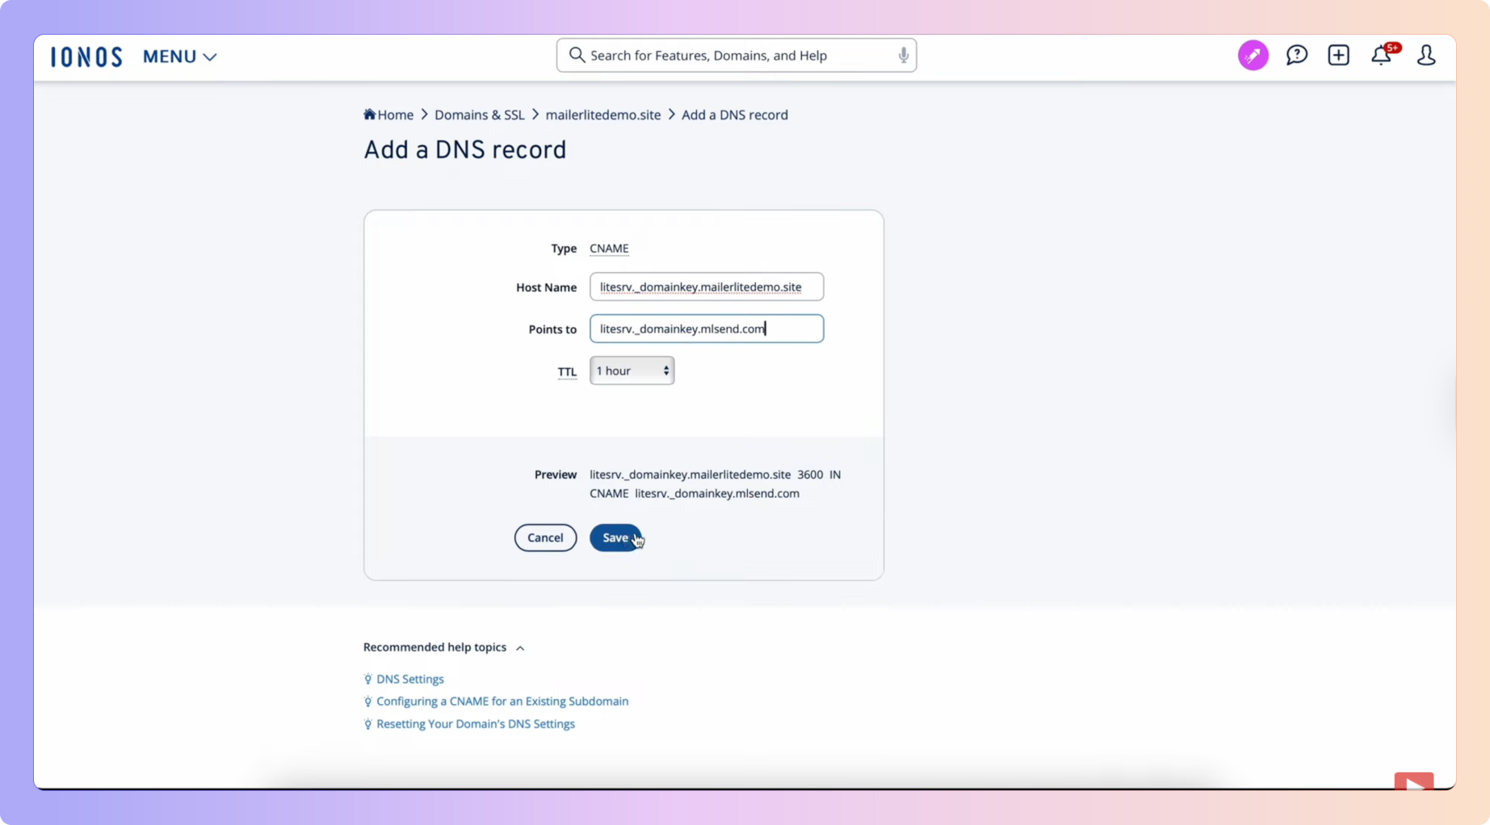Click the CNAME type label
Viewport: 1490px width, 825px height.
tap(609, 249)
